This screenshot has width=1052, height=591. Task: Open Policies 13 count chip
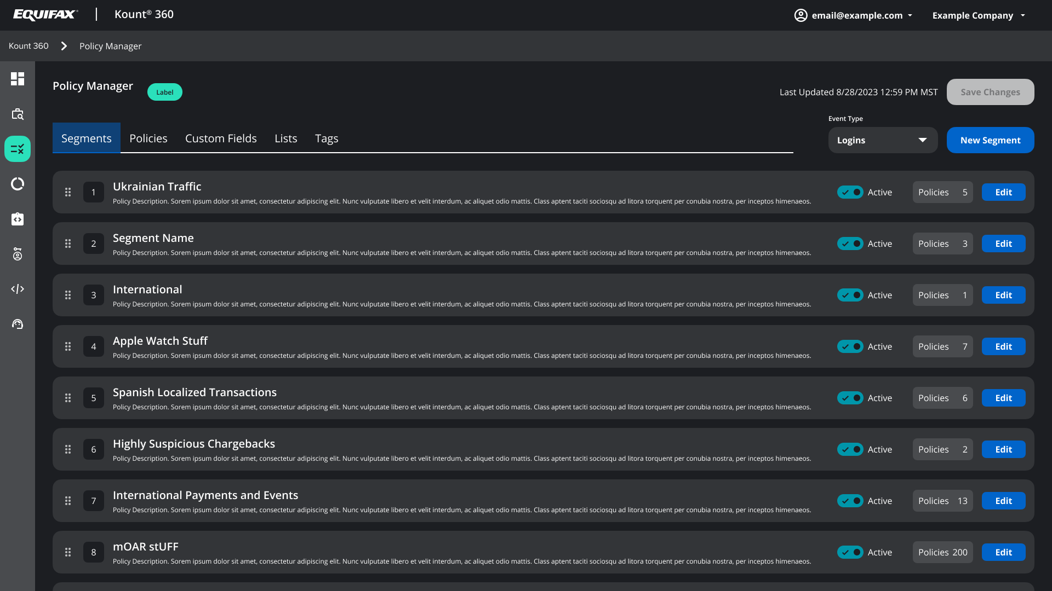(x=942, y=501)
